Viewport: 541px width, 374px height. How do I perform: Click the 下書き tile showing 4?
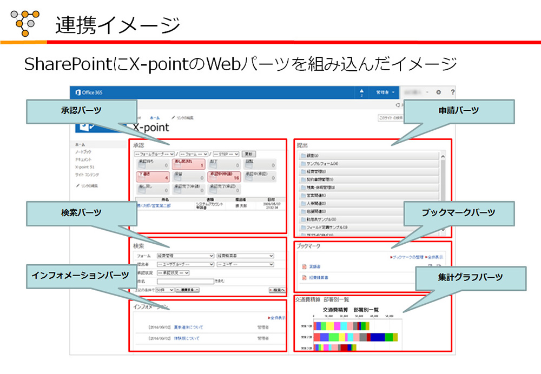153,177
